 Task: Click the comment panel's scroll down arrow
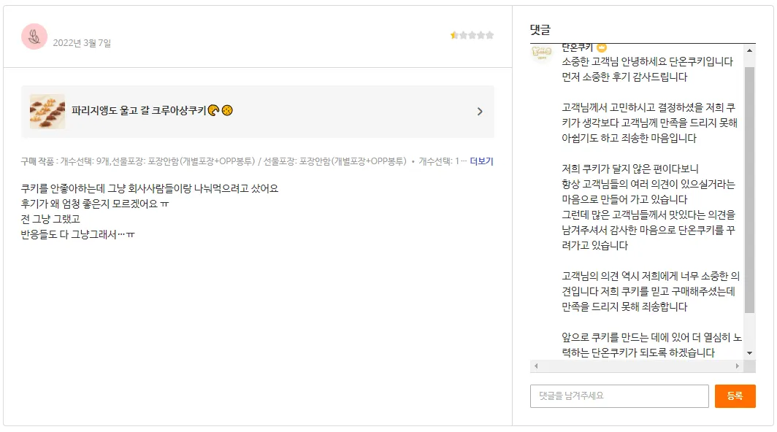[x=749, y=353]
